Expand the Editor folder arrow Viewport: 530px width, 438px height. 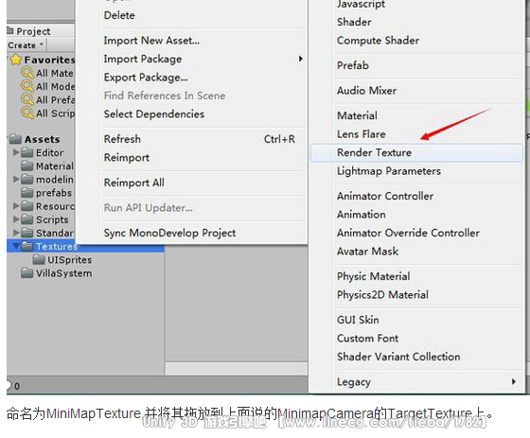click(x=16, y=152)
